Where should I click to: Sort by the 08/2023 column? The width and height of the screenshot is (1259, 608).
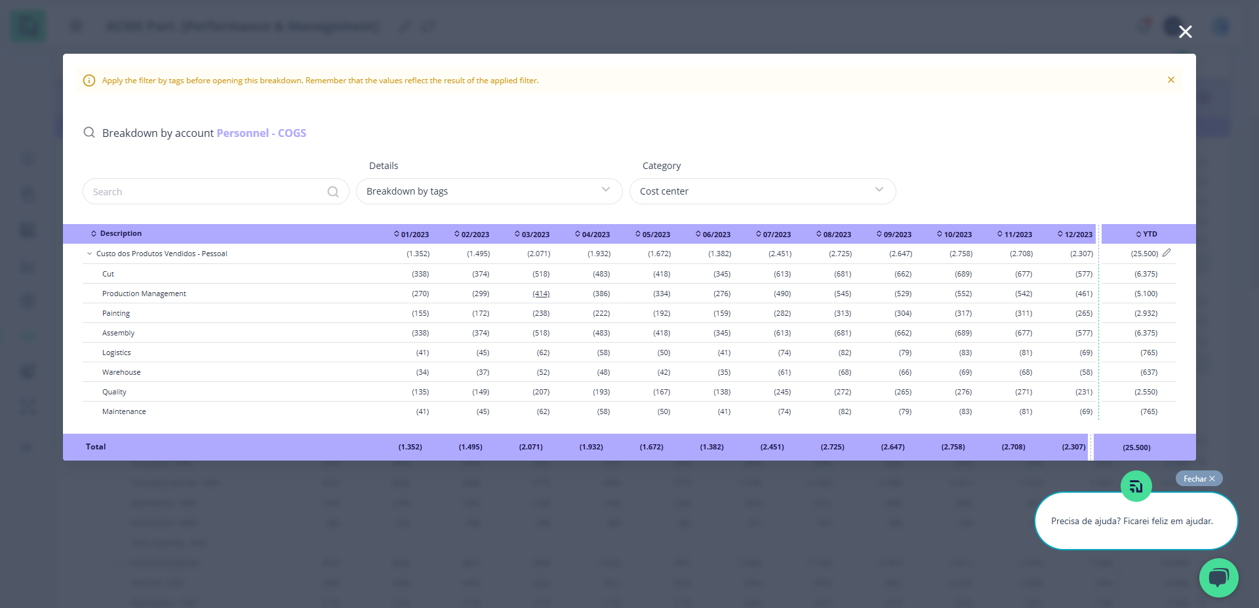tap(833, 235)
